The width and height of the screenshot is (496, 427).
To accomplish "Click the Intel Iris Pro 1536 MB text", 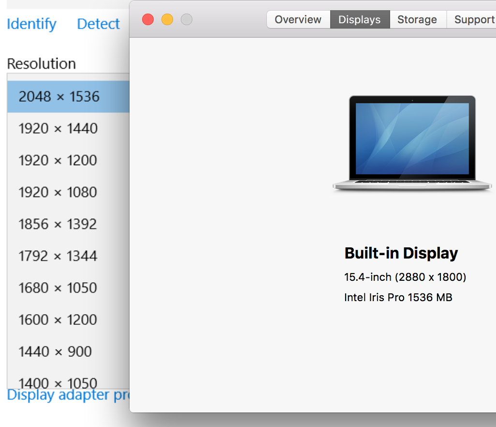I will [398, 297].
